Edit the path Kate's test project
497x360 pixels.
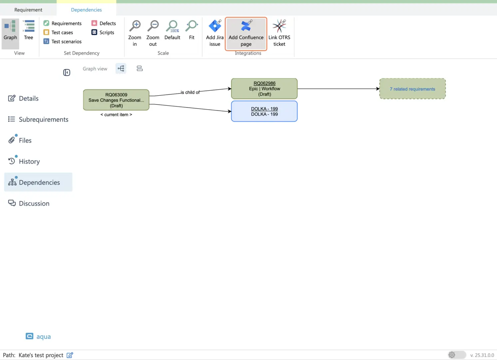[x=70, y=355]
